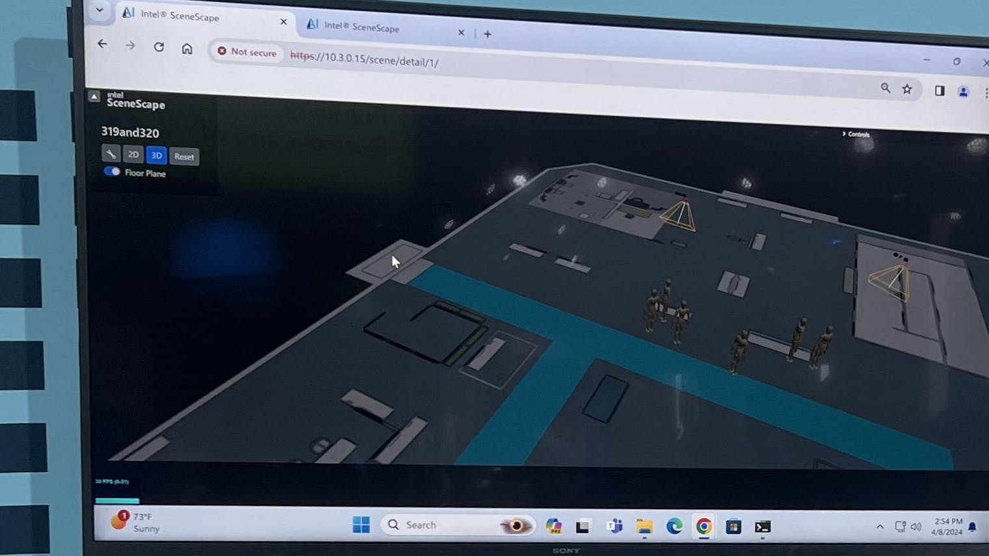Click the camera view frustum near top center
This screenshot has height=556, width=989.
click(x=678, y=215)
